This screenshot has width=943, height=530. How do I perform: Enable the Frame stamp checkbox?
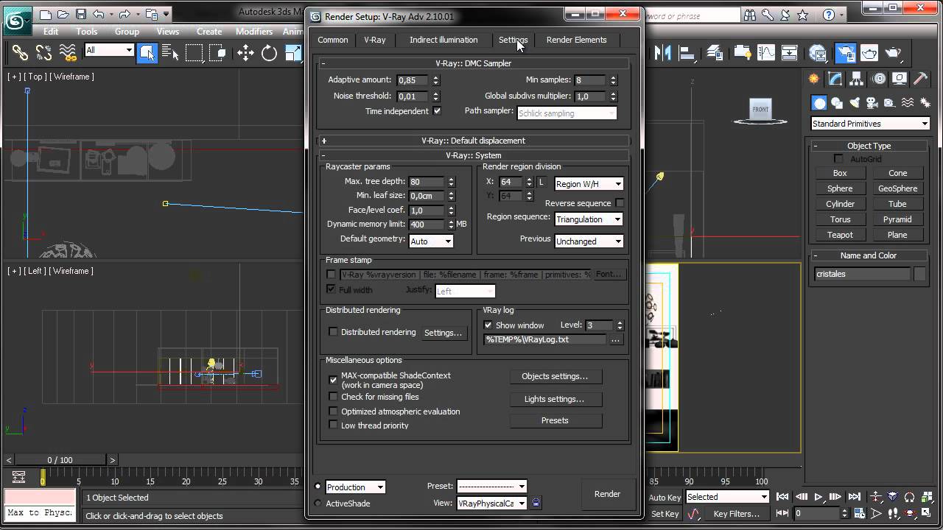pyautogui.click(x=332, y=275)
